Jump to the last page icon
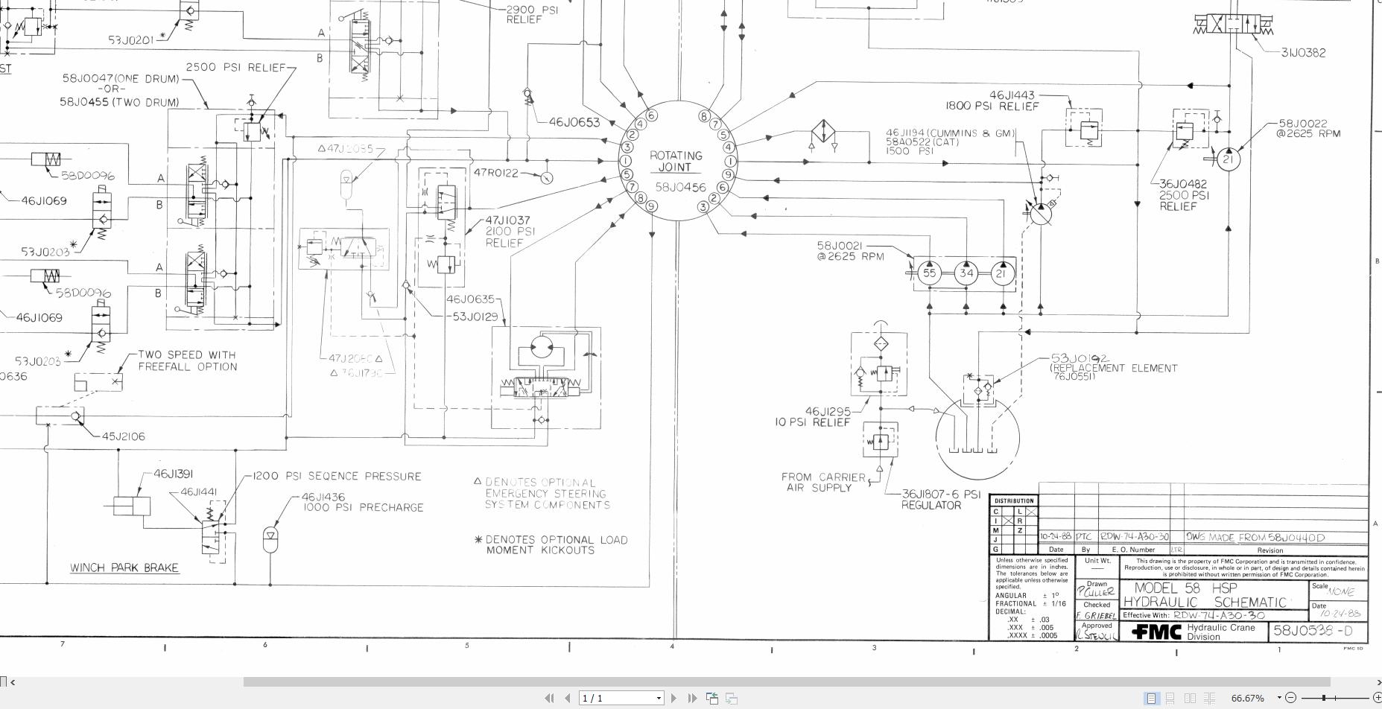This screenshot has width=1382, height=709. click(694, 698)
